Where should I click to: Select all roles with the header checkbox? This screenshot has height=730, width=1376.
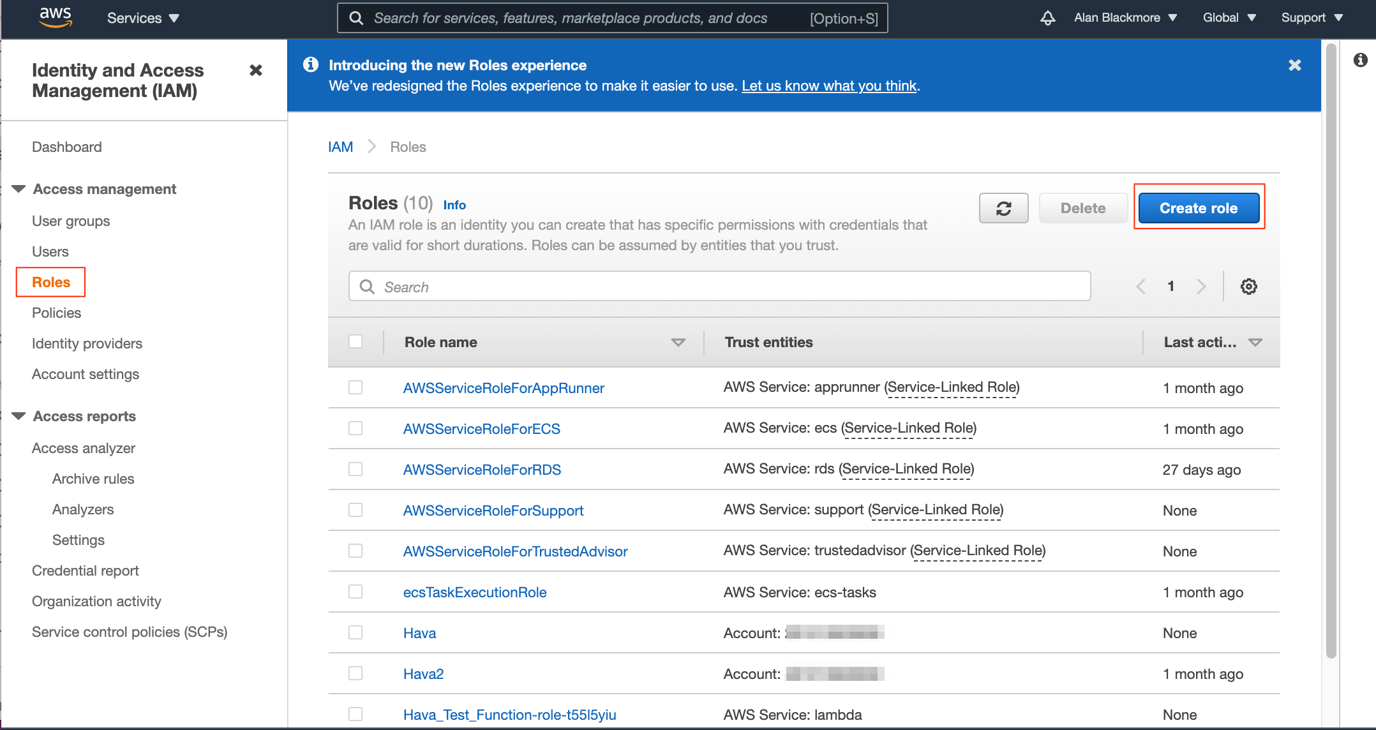(x=355, y=341)
